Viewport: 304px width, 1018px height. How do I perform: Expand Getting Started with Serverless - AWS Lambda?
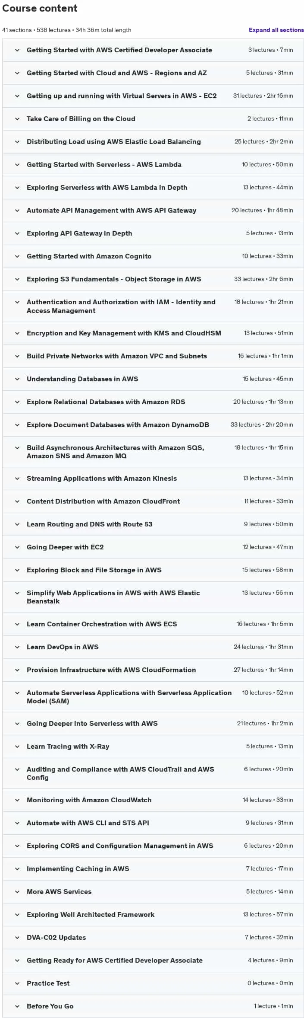(153, 164)
